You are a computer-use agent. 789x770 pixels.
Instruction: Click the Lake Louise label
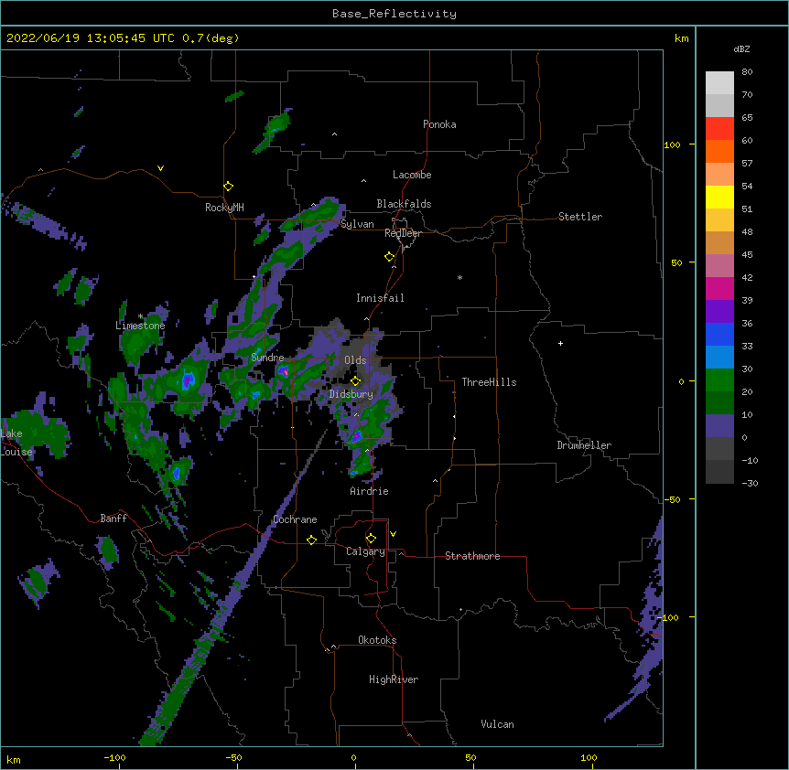(x=15, y=443)
